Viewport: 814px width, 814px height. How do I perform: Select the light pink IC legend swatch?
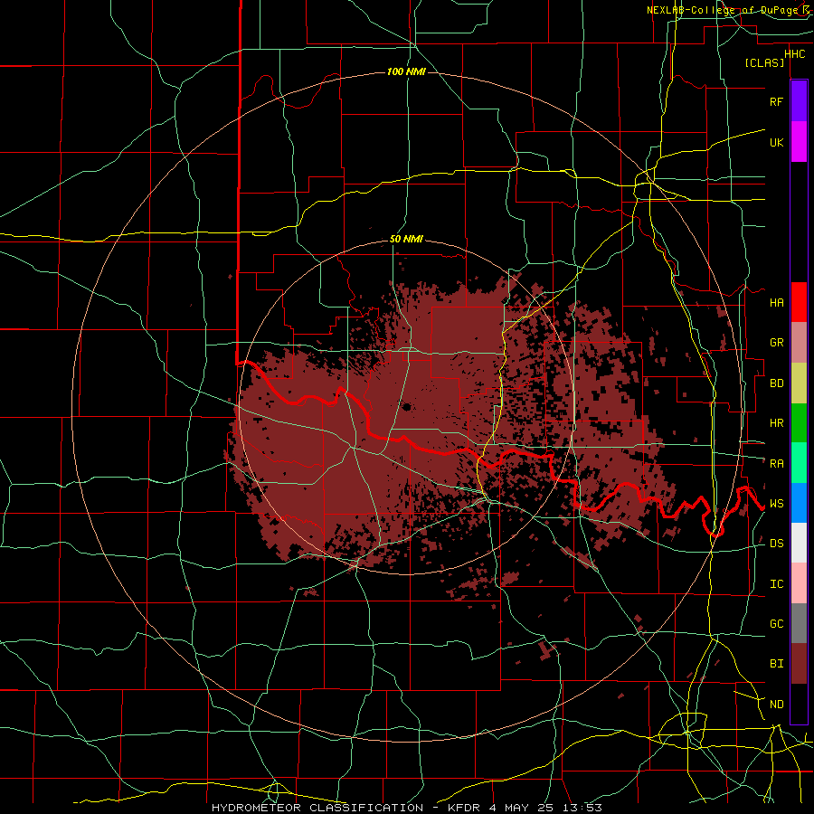click(799, 583)
